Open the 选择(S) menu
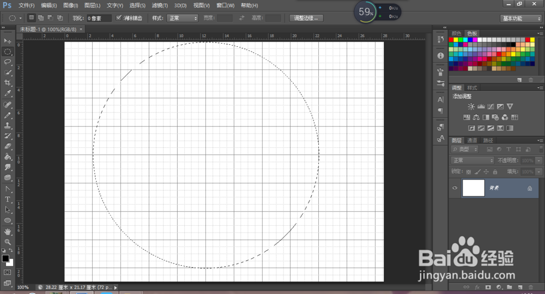Screen dimensions: 545x294 pyautogui.click(x=137, y=5)
